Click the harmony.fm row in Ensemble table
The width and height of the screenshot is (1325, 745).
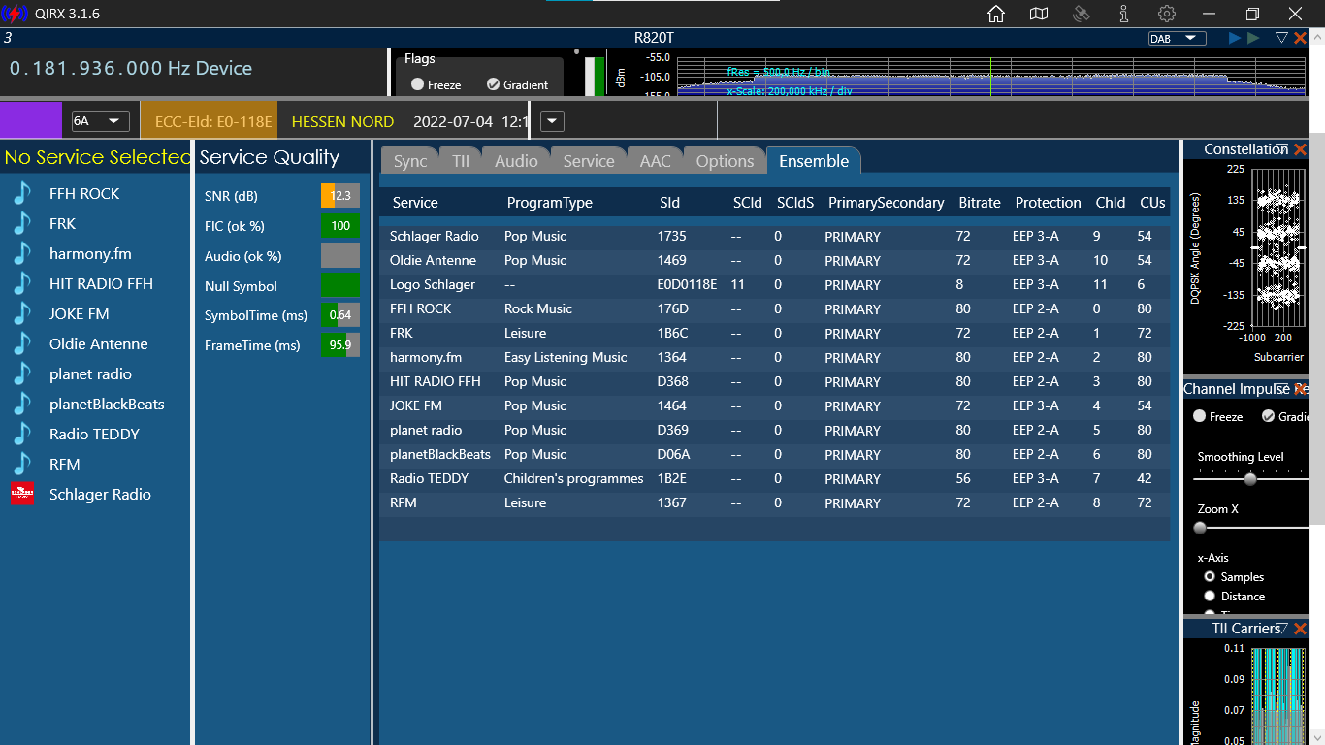click(774, 358)
